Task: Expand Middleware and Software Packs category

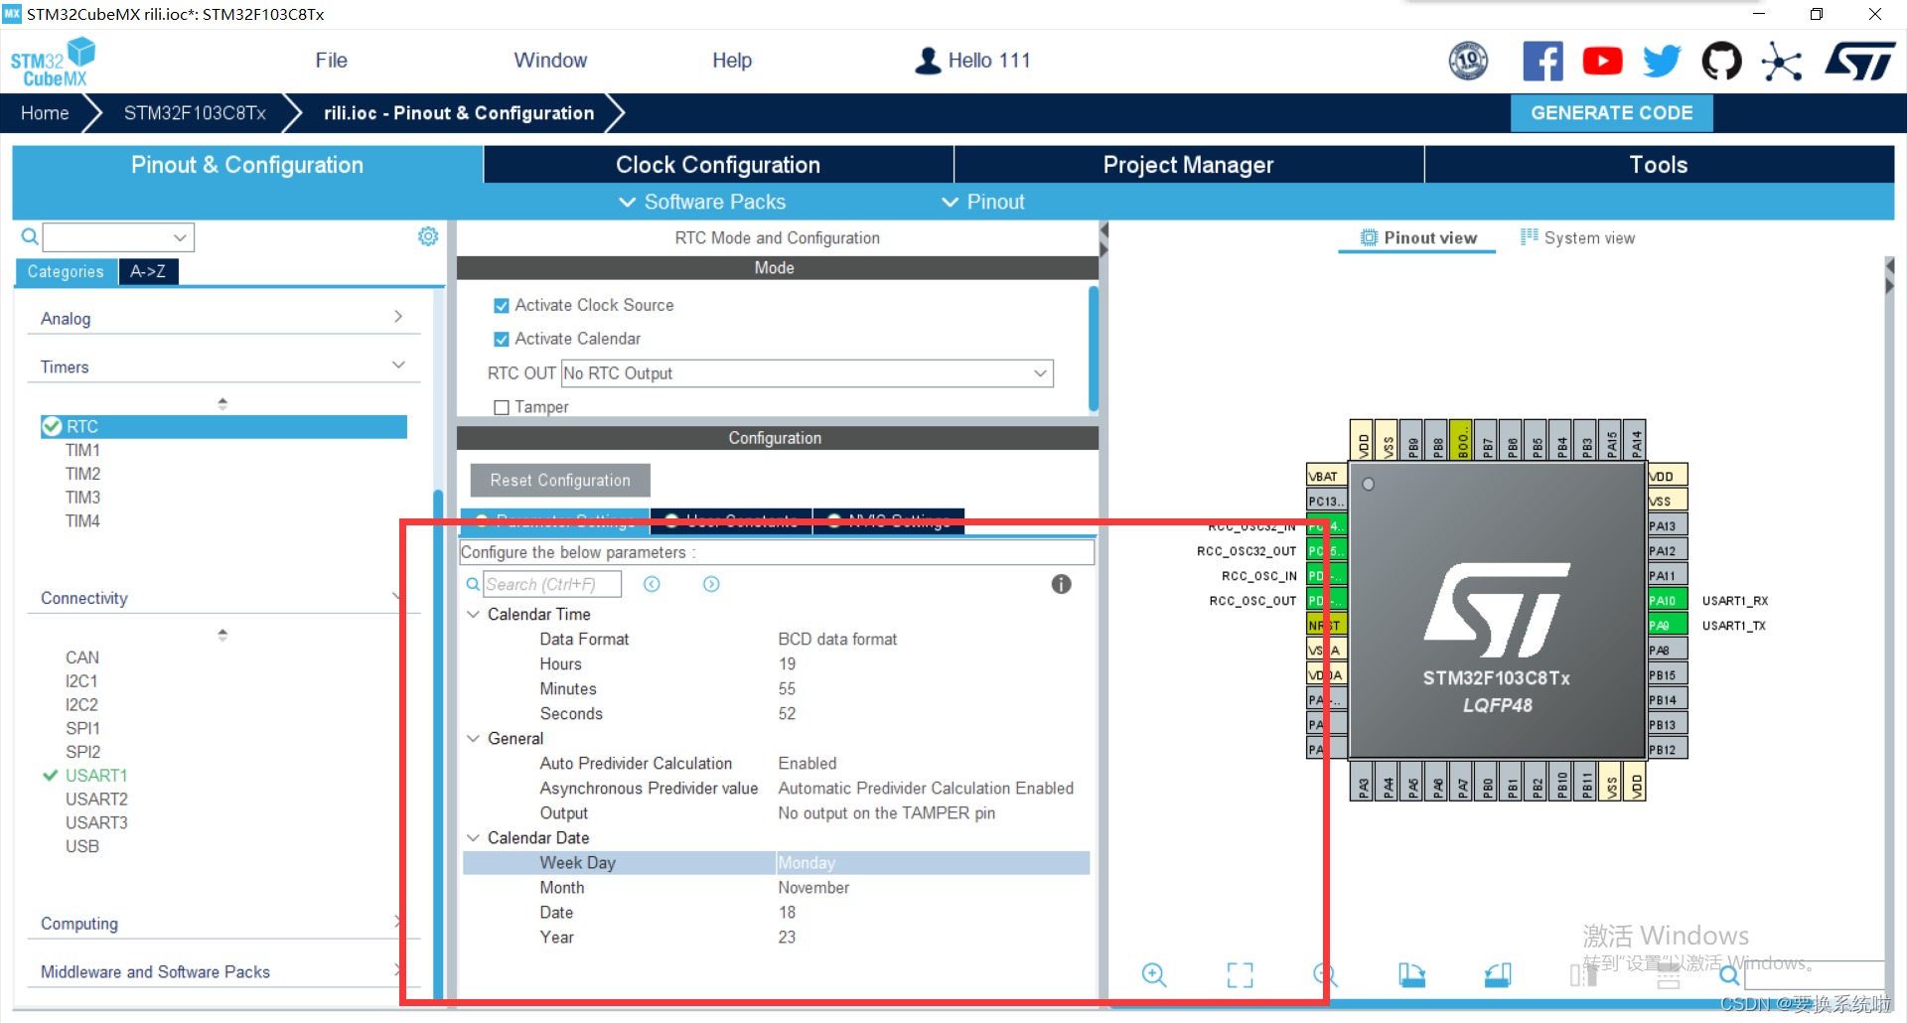Action: pos(397,969)
